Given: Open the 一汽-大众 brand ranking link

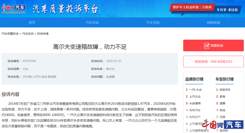Looking at the screenshot, I should tap(195, 90).
